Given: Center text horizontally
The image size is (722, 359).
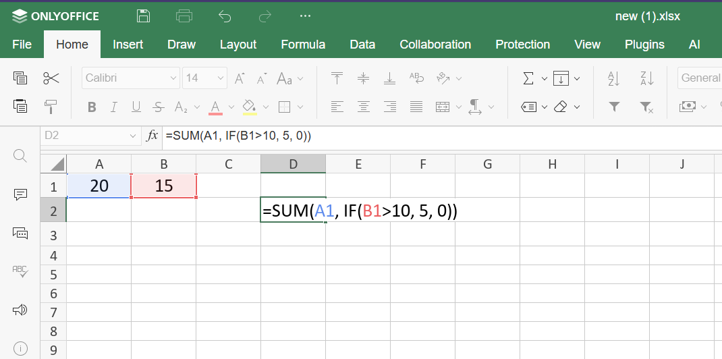Looking at the screenshot, I should [363, 107].
